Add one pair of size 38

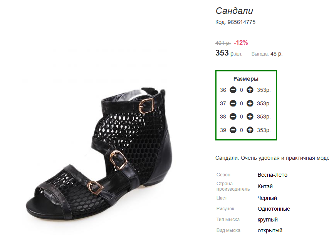pyautogui.click(x=250, y=117)
